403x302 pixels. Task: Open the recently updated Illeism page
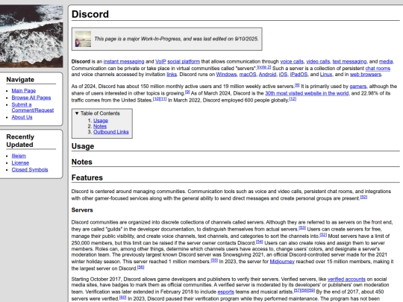coord(19,156)
